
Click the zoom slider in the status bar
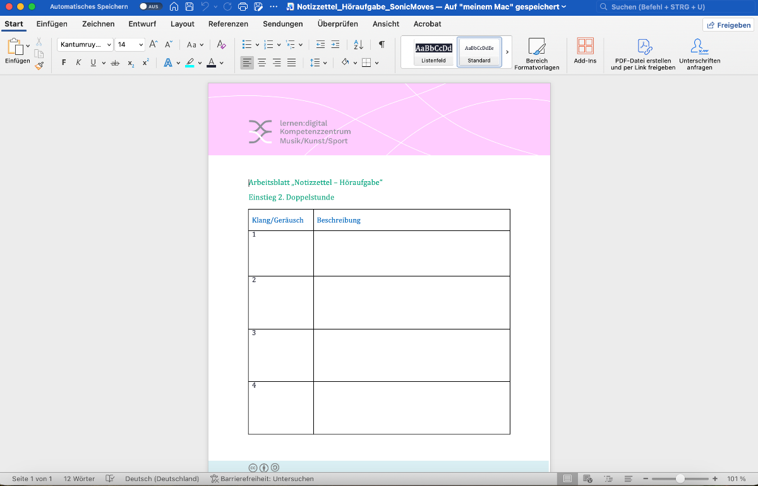click(x=679, y=479)
